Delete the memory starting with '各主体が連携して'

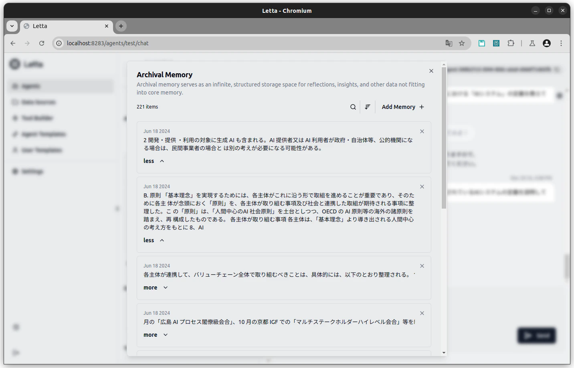[422, 266]
